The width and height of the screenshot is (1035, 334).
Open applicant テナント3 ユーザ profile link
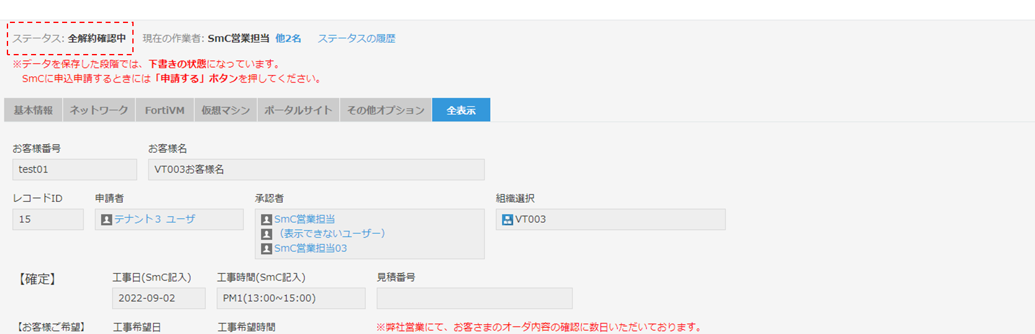(155, 219)
